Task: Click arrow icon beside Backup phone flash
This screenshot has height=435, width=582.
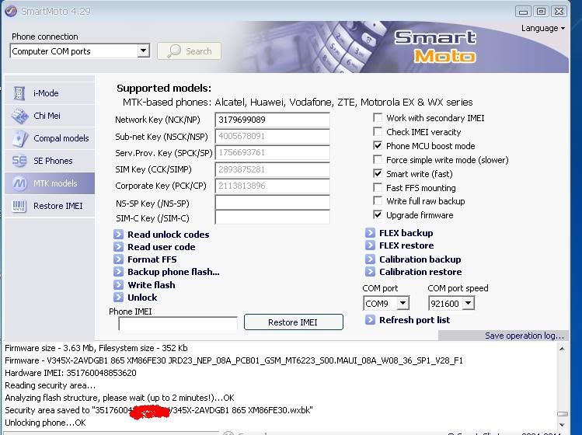Action: 118,271
